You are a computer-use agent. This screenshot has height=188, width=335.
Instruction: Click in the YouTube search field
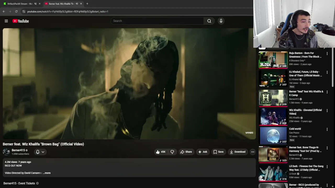tap(157, 21)
